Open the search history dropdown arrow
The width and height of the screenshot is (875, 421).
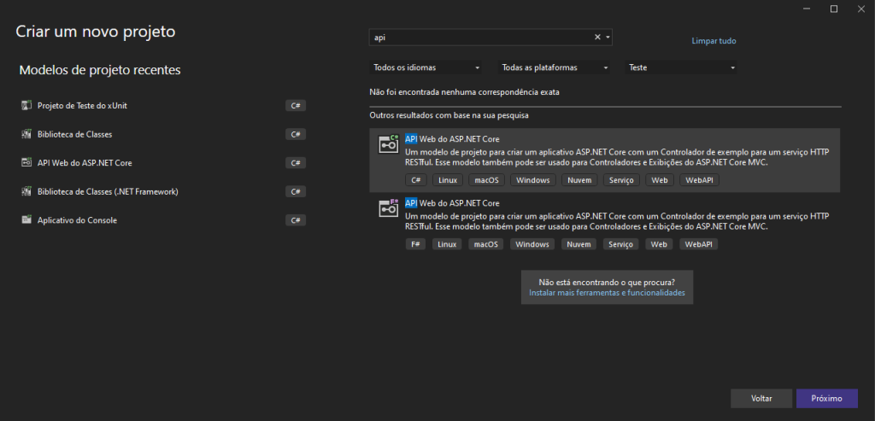(608, 38)
